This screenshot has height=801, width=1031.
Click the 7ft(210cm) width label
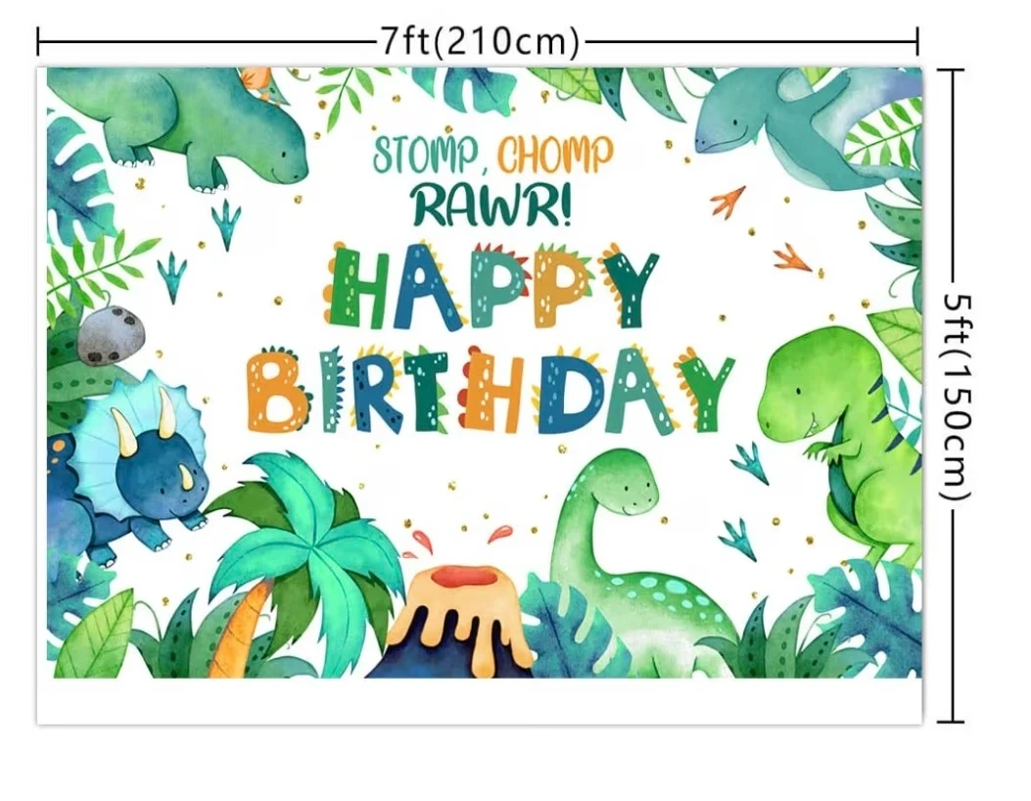tap(480, 41)
